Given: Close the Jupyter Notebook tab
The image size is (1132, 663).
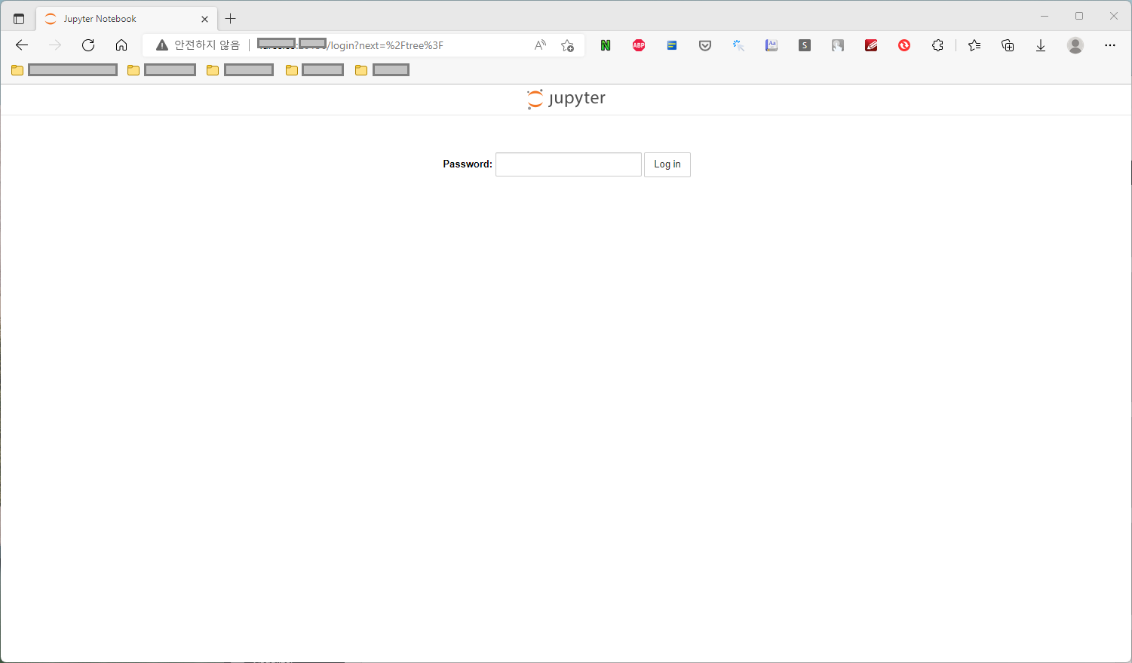Looking at the screenshot, I should tap(204, 19).
